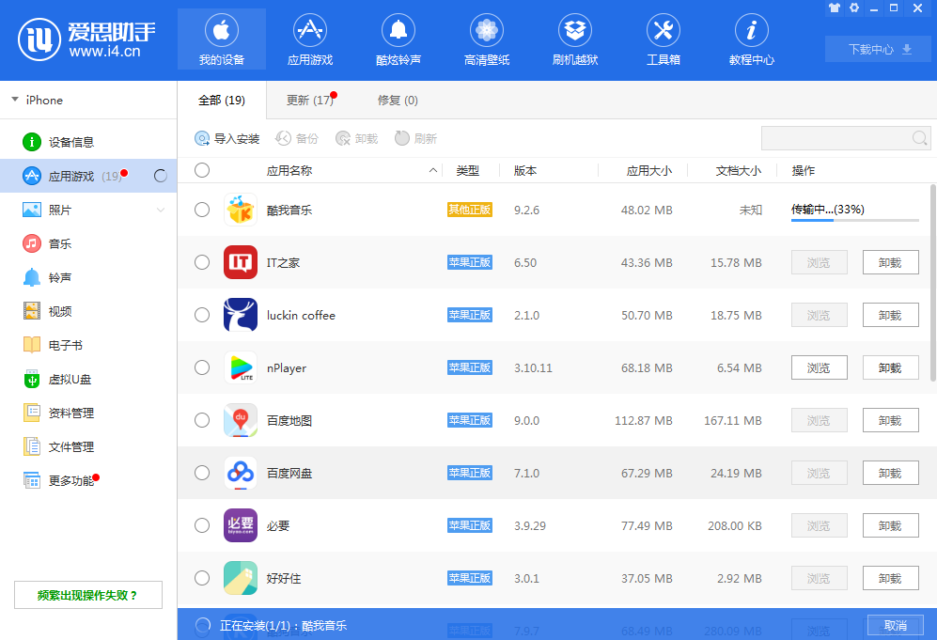Select 虚拟U盘 in the sidebar

(88, 379)
